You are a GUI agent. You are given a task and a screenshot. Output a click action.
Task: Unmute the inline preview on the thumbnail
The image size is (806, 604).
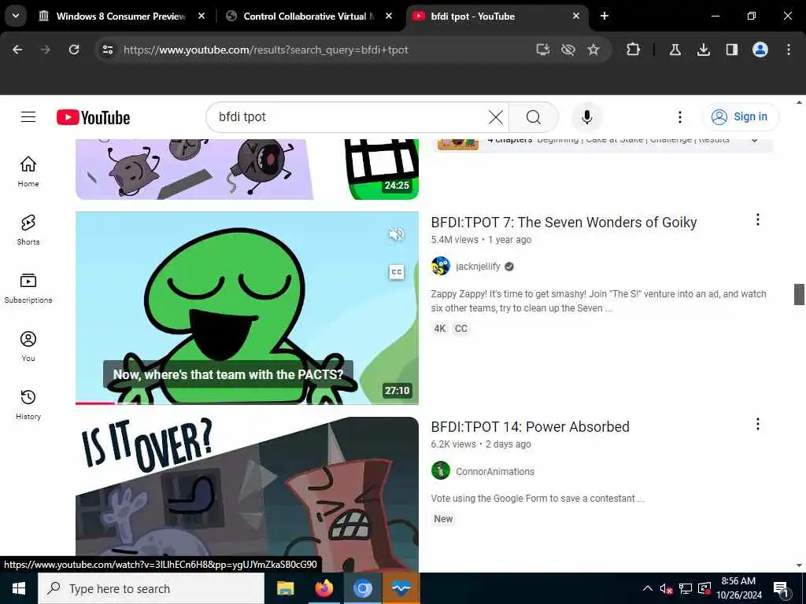(x=397, y=234)
